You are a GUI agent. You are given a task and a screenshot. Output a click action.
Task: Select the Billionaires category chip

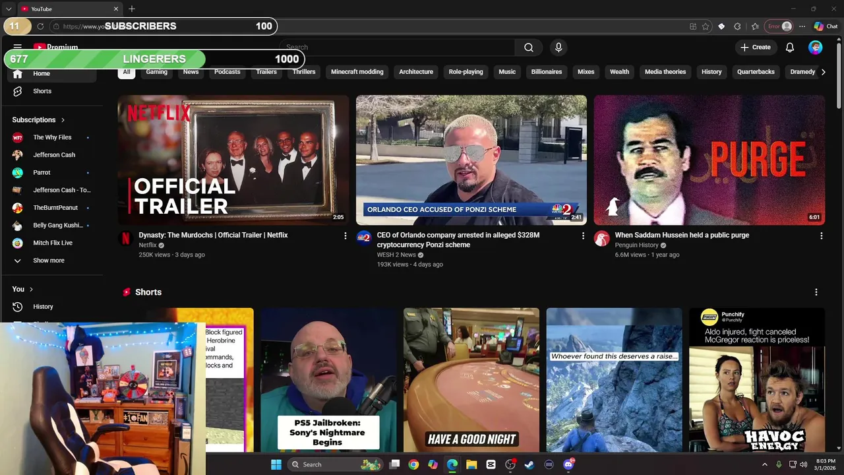[x=547, y=72]
